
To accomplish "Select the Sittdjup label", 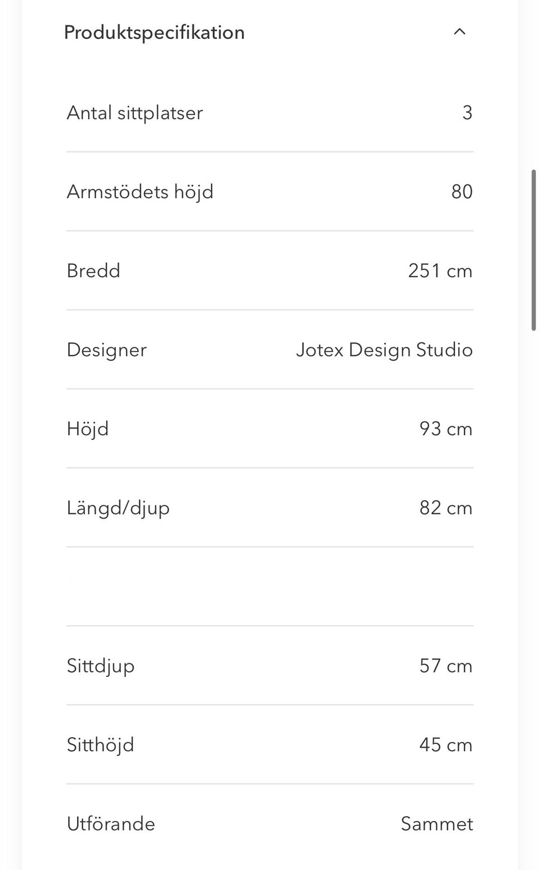I will (x=101, y=666).
